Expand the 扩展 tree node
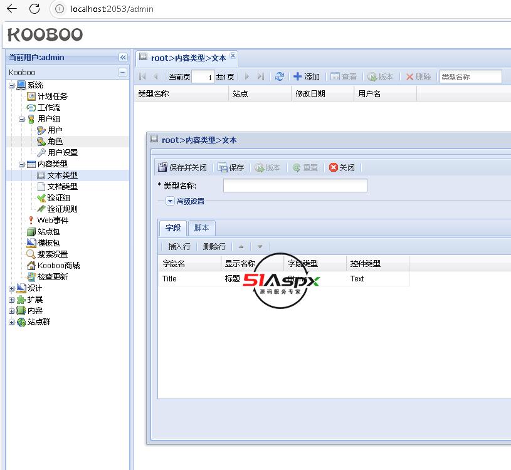 tap(12, 300)
